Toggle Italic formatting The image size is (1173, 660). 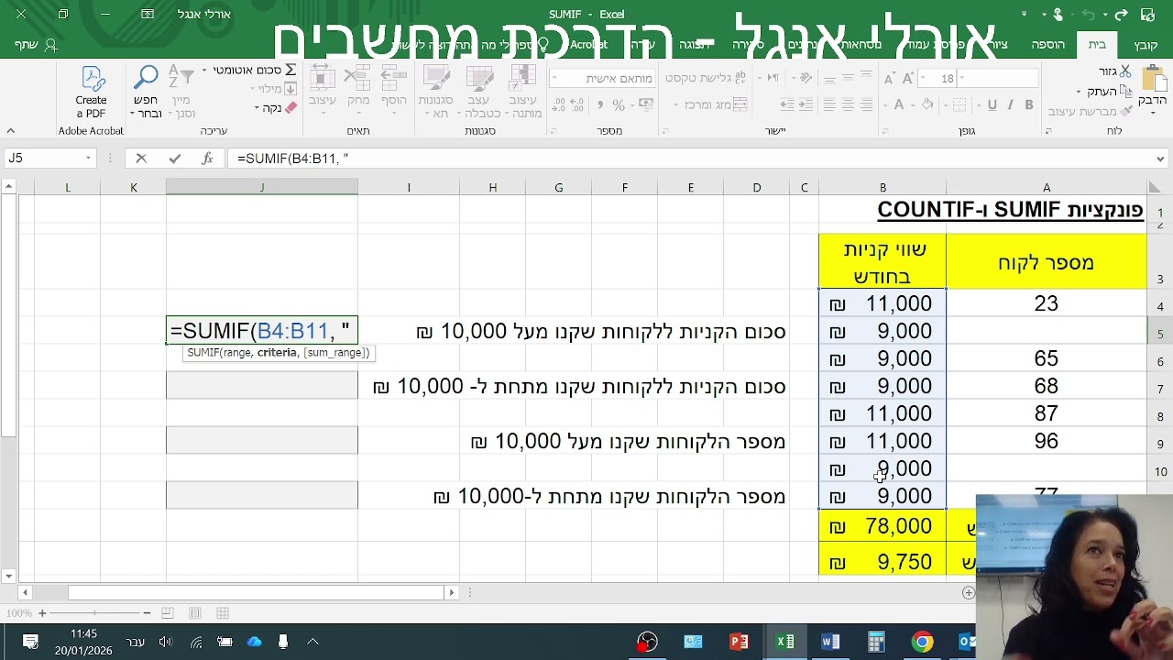tap(1011, 105)
